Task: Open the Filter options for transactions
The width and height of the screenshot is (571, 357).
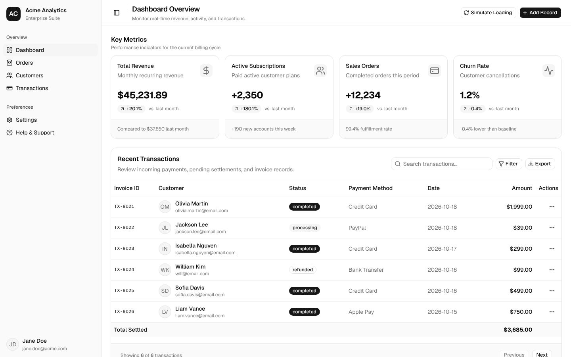Action: tap(509, 164)
